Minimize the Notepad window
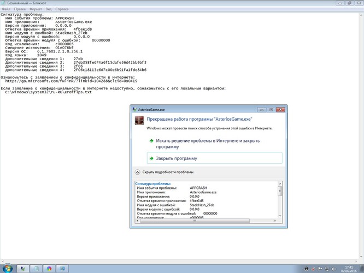The image size is (364, 273). [x=340, y=3]
